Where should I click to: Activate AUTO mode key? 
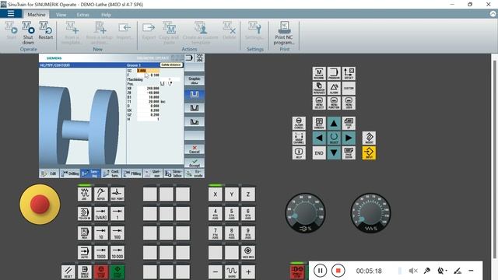(x=85, y=253)
